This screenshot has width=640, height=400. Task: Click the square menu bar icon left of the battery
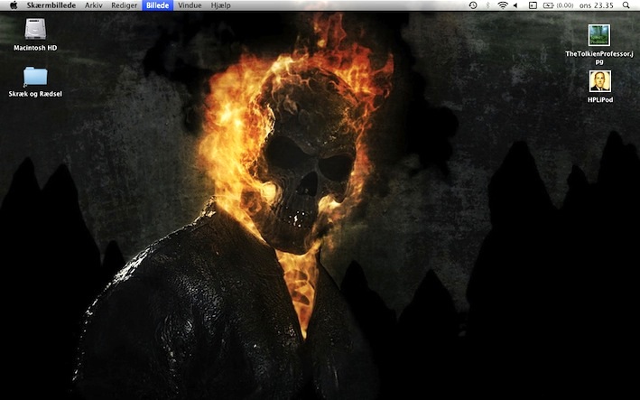point(533,5)
